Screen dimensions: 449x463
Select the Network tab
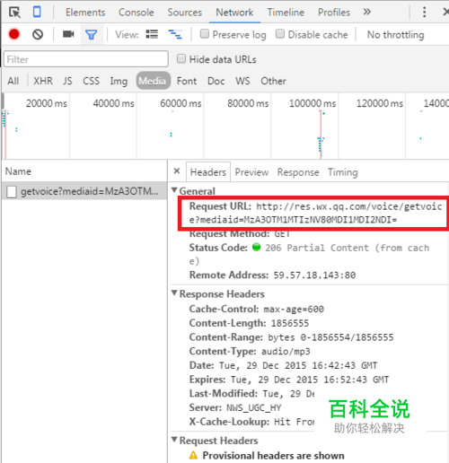tap(234, 13)
